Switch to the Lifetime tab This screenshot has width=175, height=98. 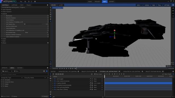[x=14, y=5]
